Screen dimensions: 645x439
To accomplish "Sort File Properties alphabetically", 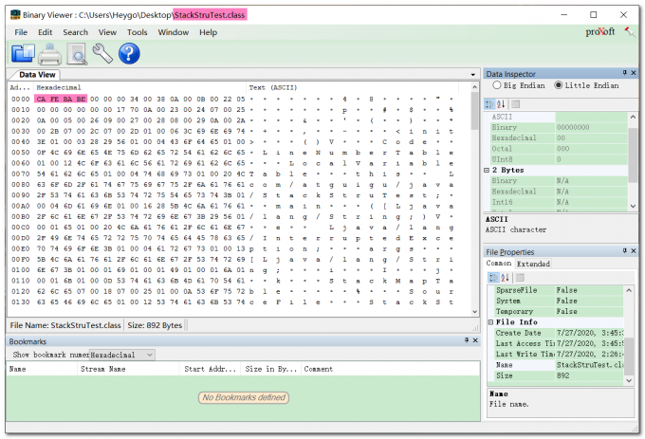I will (501, 278).
